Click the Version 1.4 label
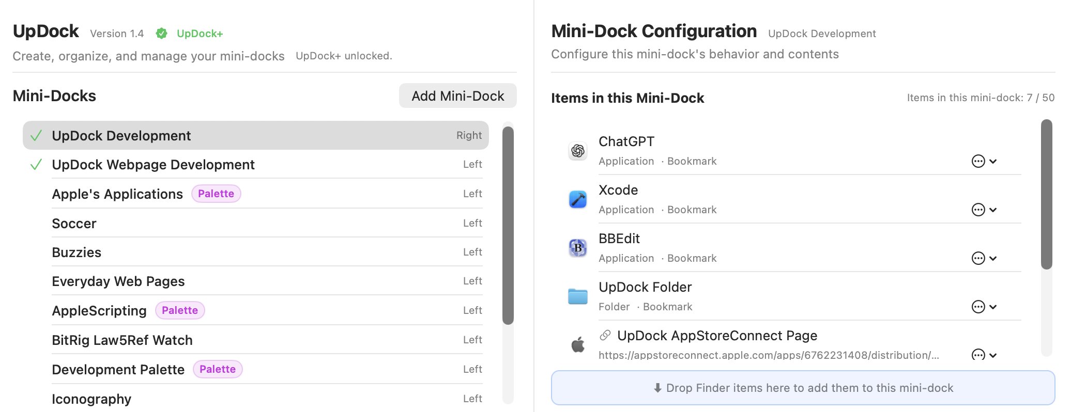 pyautogui.click(x=117, y=34)
